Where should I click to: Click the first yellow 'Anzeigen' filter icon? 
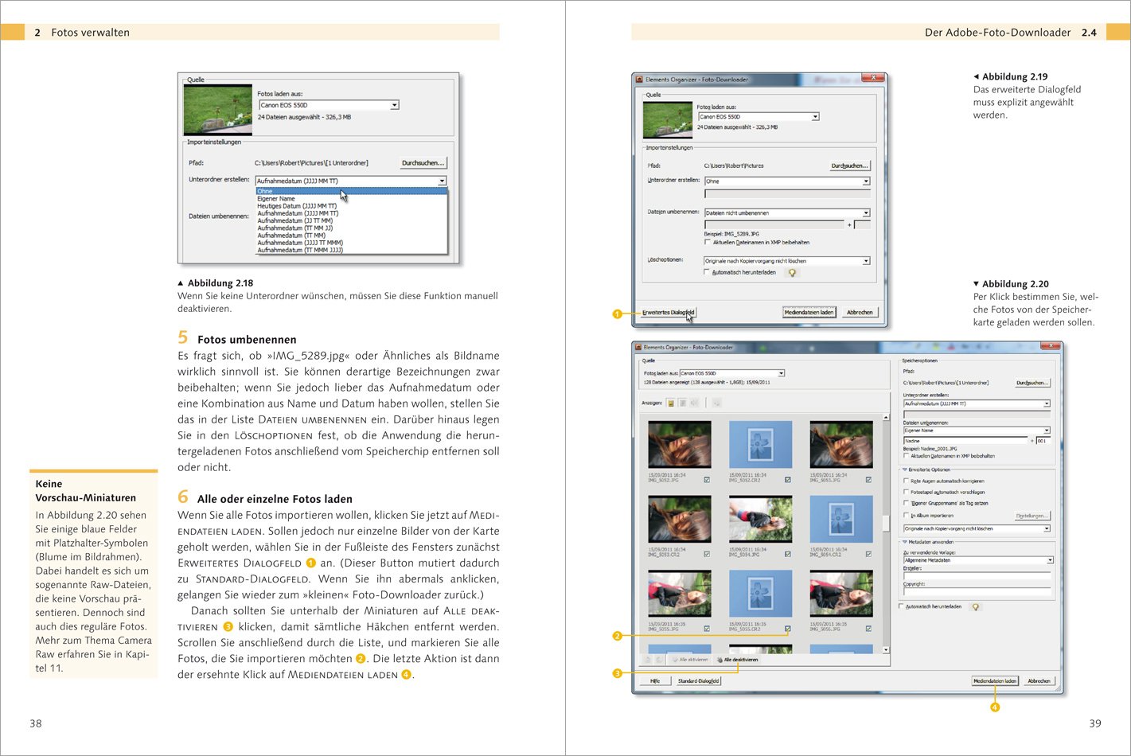671,403
